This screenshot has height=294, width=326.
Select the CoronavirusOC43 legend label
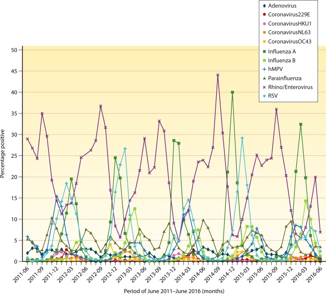point(290,42)
